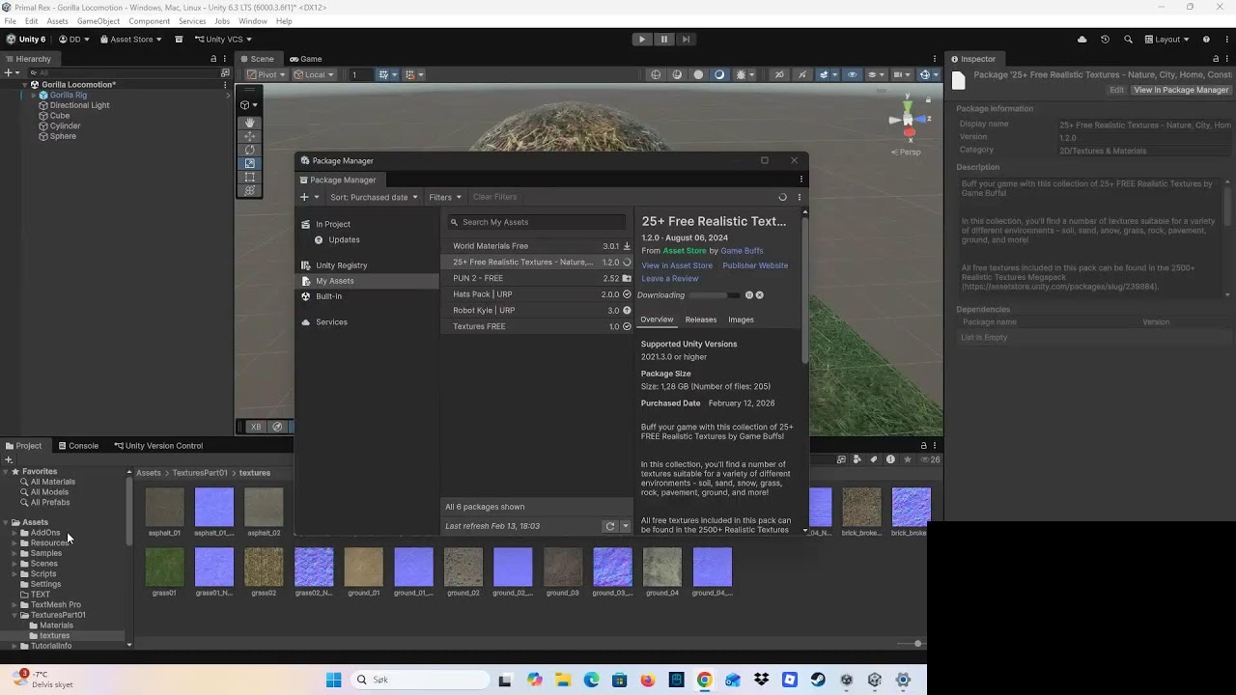Open the Filters dropdown in Package Manager

[x=445, y=197]
